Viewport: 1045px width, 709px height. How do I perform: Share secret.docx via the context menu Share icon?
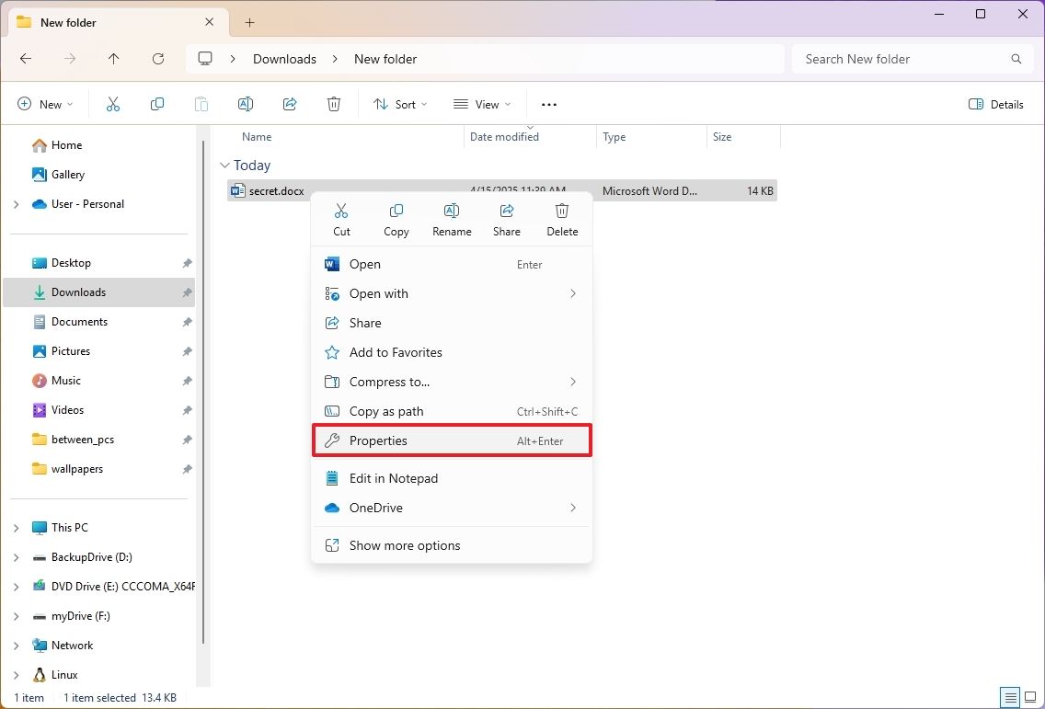(506, 219)
